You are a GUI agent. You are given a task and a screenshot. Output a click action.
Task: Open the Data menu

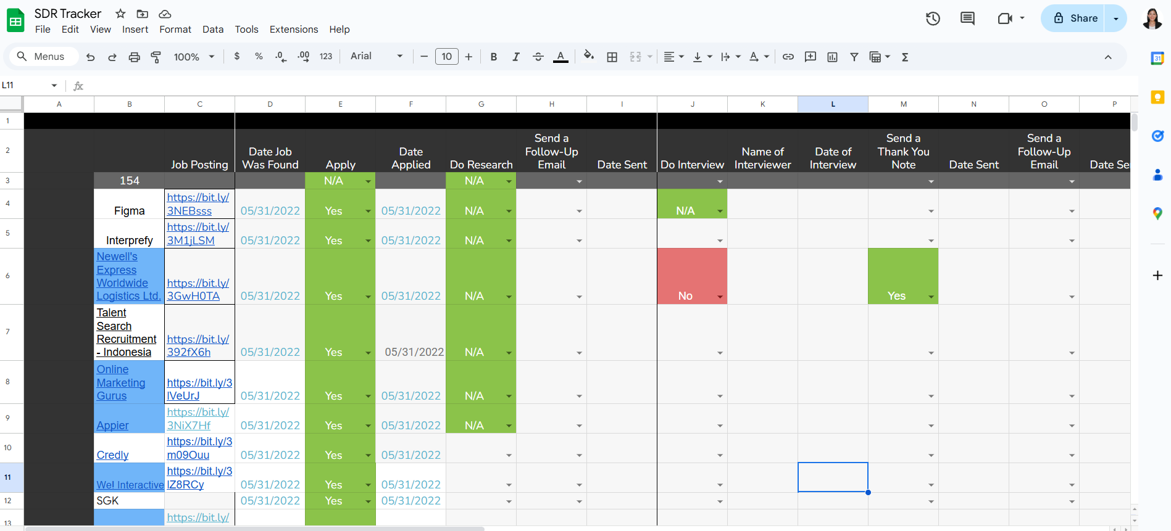(x=213, y=29)
